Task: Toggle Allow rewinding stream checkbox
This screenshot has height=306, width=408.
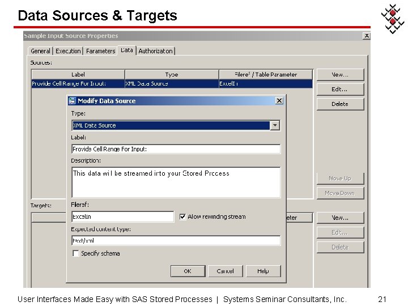Action: tap(182, 216)
